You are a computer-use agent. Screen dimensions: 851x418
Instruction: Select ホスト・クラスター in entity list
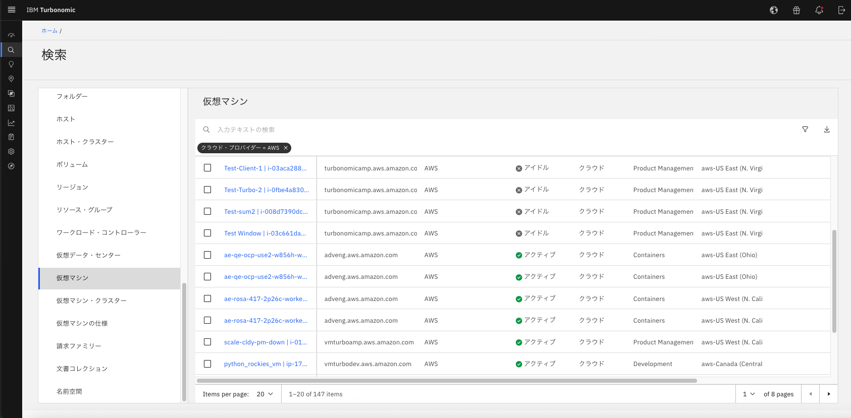tap(85, 142)
